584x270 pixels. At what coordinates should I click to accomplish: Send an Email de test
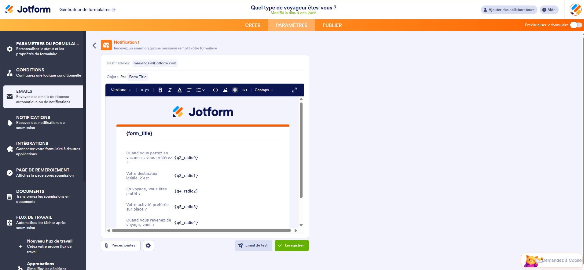coord(253,246)
